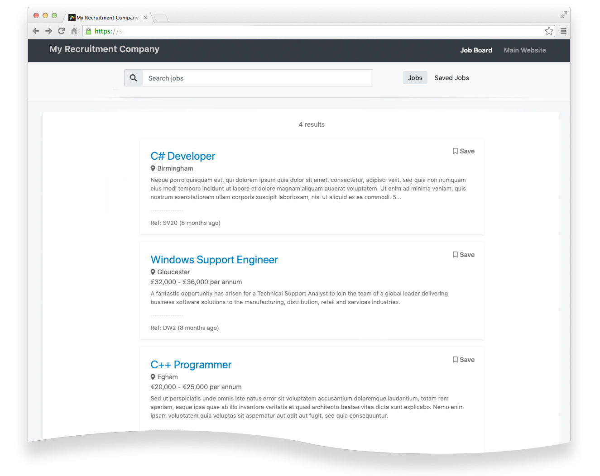Open a new browser tab
Image resolution: width=600 pixels, height=476 pixels.
[161, 18]
